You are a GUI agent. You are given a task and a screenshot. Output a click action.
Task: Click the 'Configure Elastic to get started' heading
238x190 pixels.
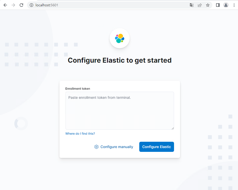click(120, 60)
